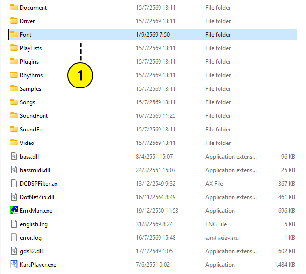Select the SoundFx folder name
Screen dimensions: 306x274
coord(31,130)
